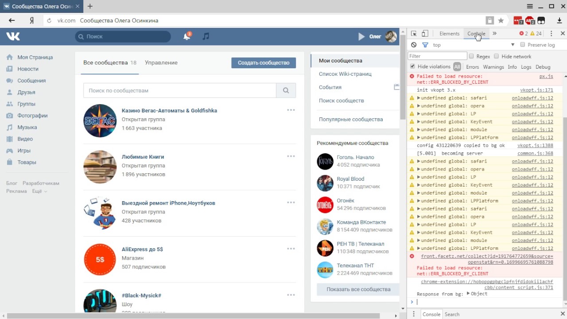Screen dimensions: 567x319
Task: Uncheck the Hide violations checkbox
Action: click(x=413, y=66)
